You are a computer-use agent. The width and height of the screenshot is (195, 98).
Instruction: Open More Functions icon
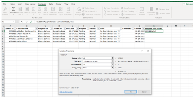point(68,9)
